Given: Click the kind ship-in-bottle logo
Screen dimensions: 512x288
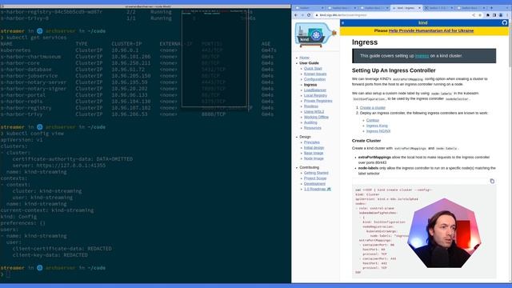Looking at the screenshot, I should coord(315,34).
